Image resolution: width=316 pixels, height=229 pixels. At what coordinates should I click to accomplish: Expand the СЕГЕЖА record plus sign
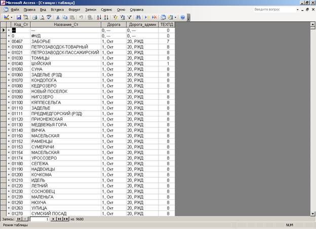pos(9,163)
